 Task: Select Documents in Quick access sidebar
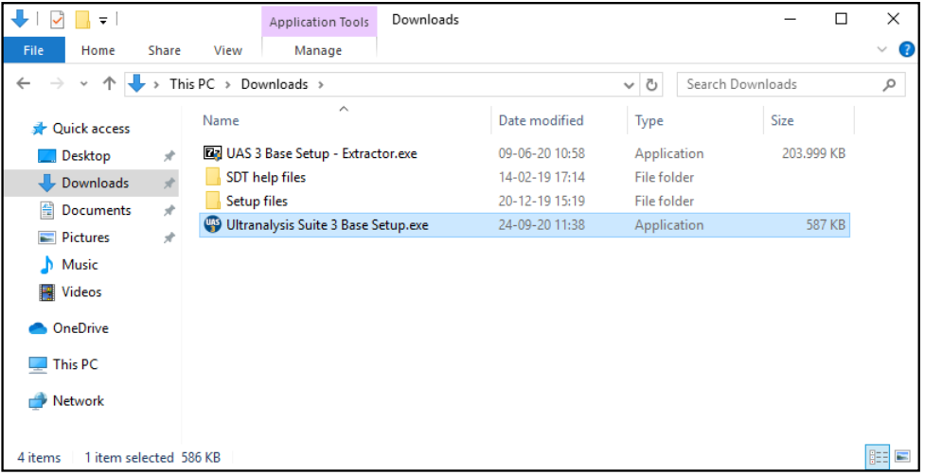click(96, 210)
